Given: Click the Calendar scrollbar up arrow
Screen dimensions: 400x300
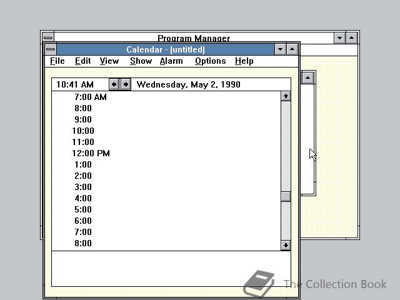Looking at the screenshot, I should pyautogui.click(x=286, y=96).
